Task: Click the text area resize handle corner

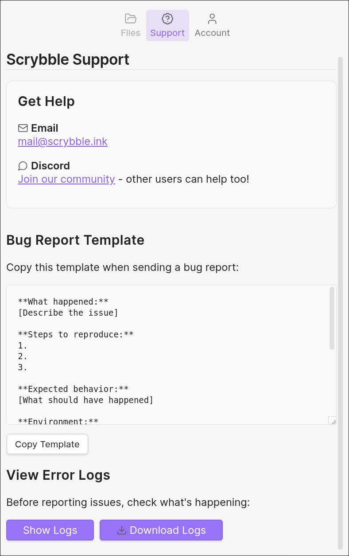Action: click(332, 420)
